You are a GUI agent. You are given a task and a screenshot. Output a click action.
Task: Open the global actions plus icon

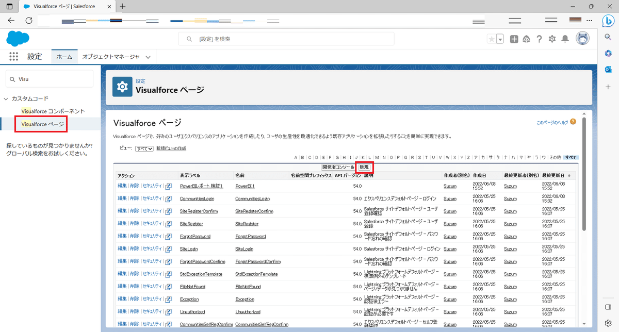tap(514, 39)
